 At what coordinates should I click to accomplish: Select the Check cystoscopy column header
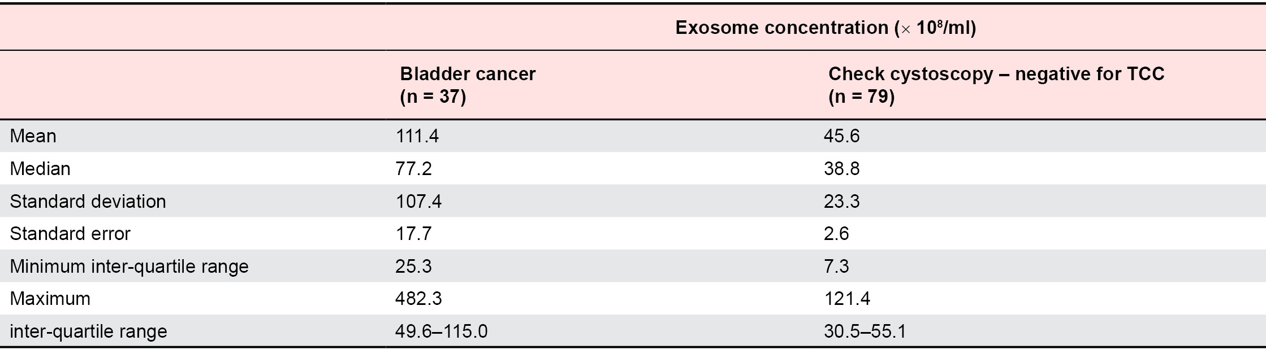[x=996, y=85]
